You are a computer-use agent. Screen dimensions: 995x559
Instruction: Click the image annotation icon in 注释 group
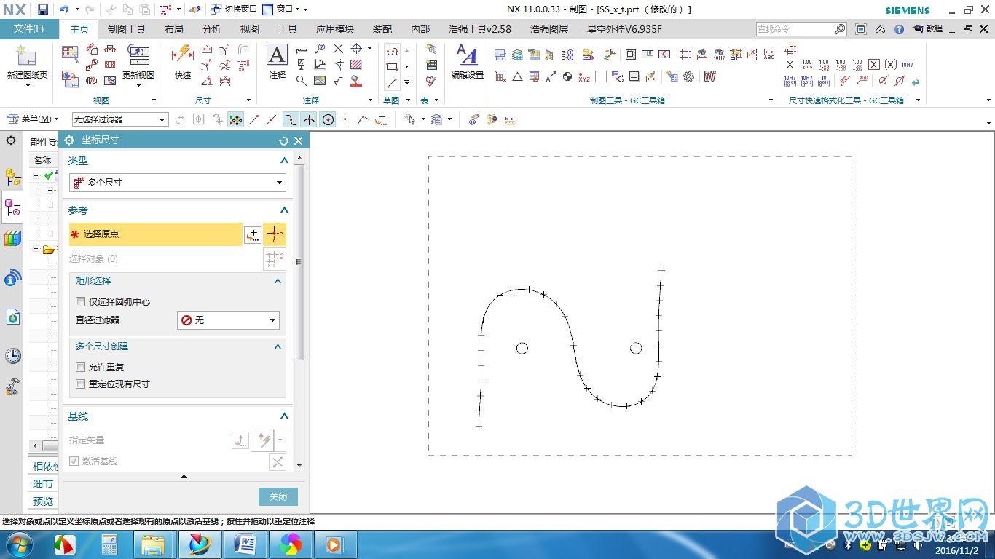coord(320,81)
